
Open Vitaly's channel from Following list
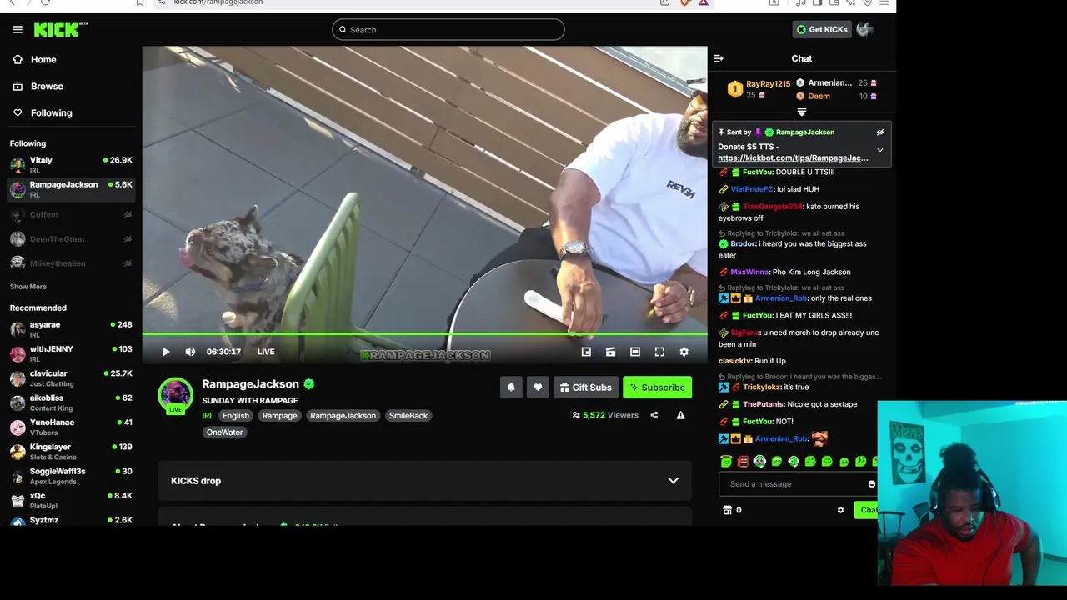pos(71,164)
